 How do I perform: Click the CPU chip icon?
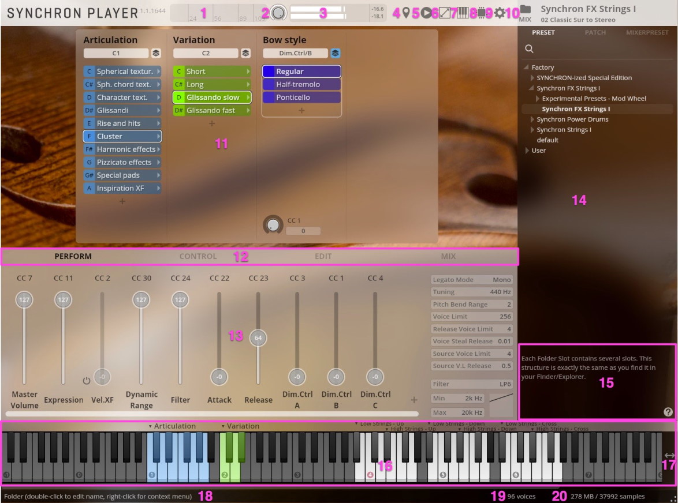(x=481, y=13)
